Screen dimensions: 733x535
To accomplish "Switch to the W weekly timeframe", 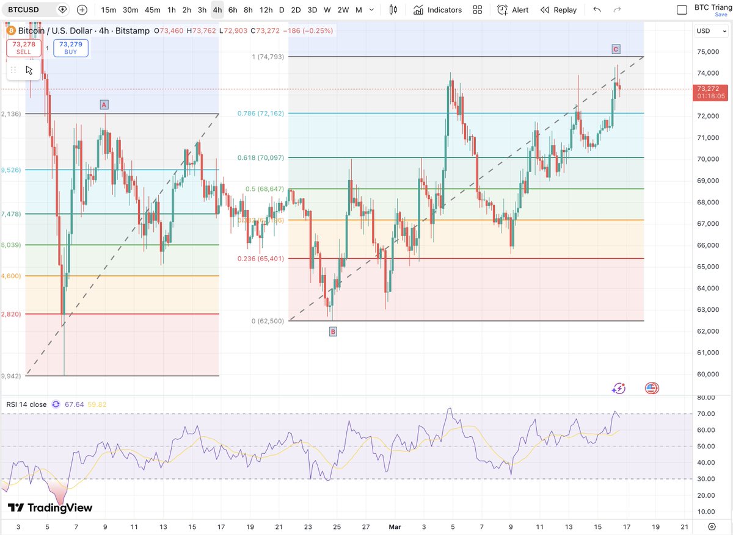I will coord(327,10).
